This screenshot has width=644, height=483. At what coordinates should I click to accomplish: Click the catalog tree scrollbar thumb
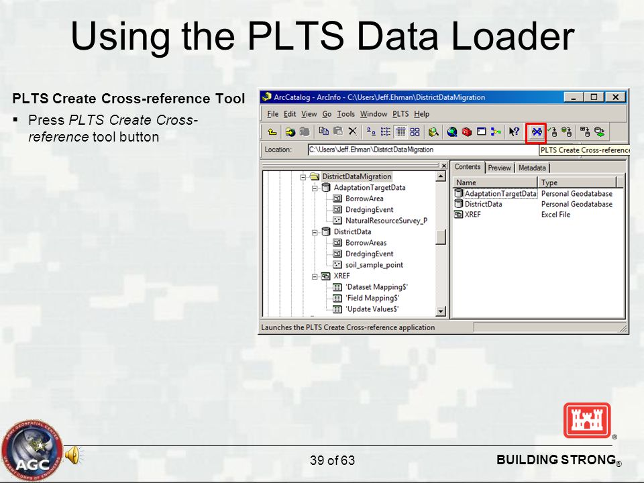point(440,237)
